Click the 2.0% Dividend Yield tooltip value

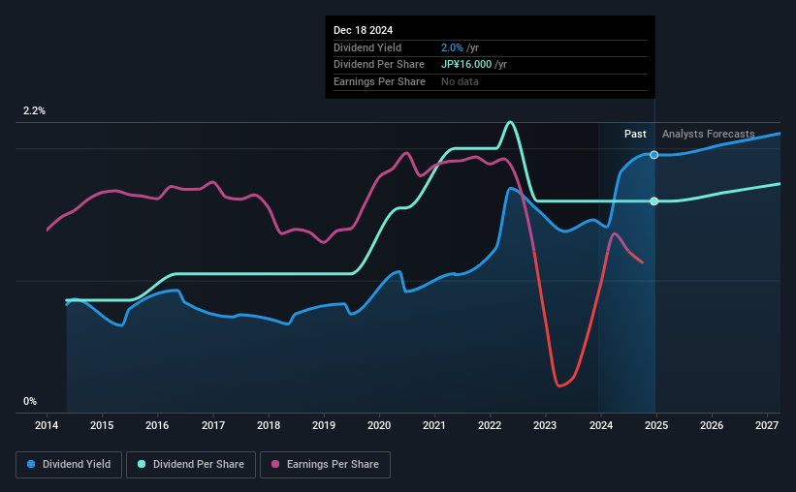point(452,47)
